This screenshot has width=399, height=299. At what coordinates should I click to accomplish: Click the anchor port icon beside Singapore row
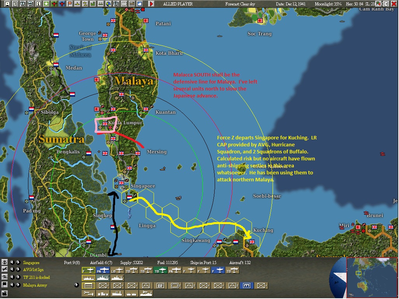pyautogui.click(x=5, y=262)
